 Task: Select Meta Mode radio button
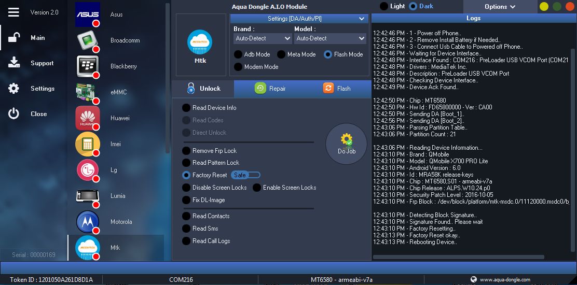(x=281, y=54)
